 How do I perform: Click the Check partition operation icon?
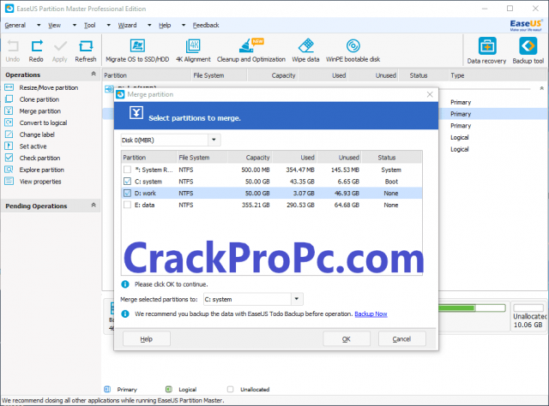coord(9,158)
